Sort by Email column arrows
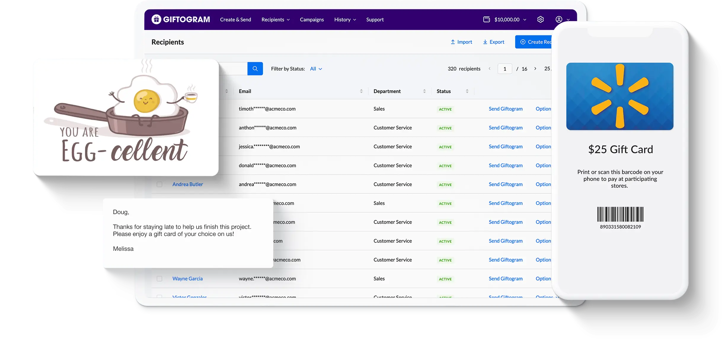The width and height of the screenshot is (722, 339). click(x=361, y=91)
